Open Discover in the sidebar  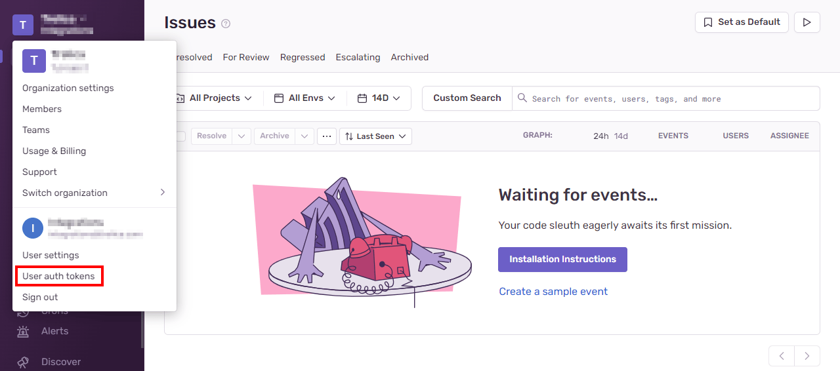pos(61,362)
